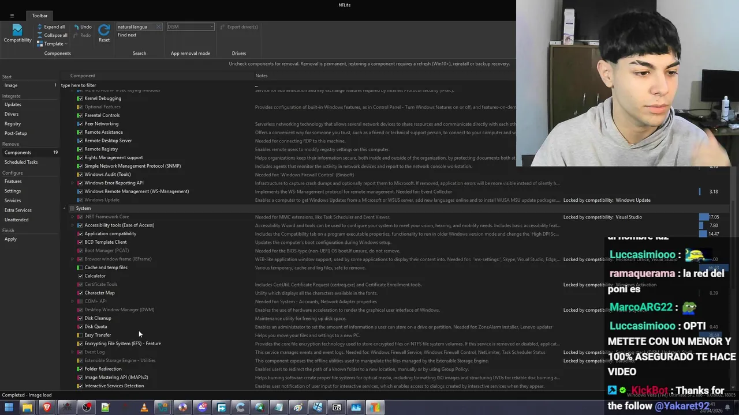Image resolution: width=739 pixels, height=415 pixels.
Task: Switch to the Toolbar tab
Action: [x=40, y=16]
